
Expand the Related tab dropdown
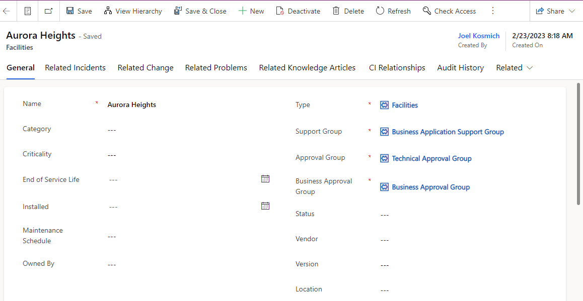[x=515, y=67]
